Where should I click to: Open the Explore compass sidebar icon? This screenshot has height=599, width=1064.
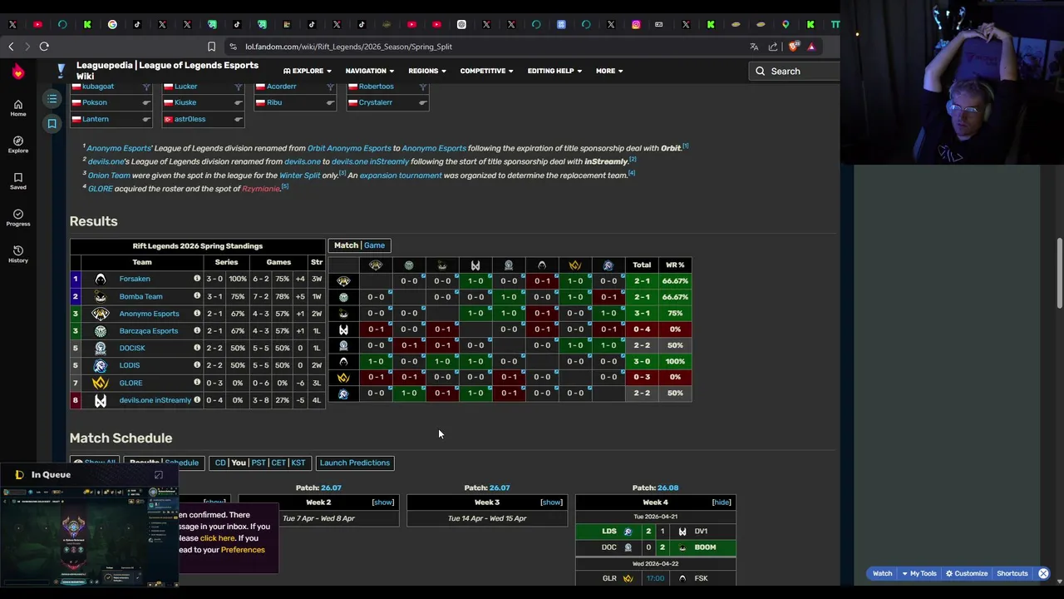17,145
